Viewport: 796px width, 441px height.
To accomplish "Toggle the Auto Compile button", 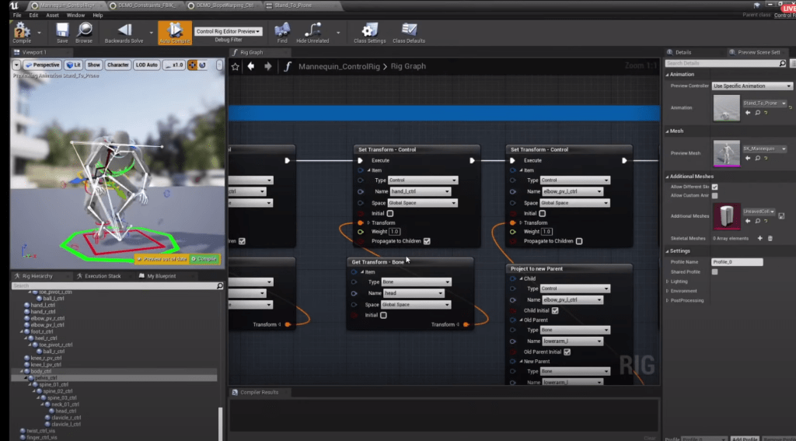I will pyautogui.click(x=175, y=31).
